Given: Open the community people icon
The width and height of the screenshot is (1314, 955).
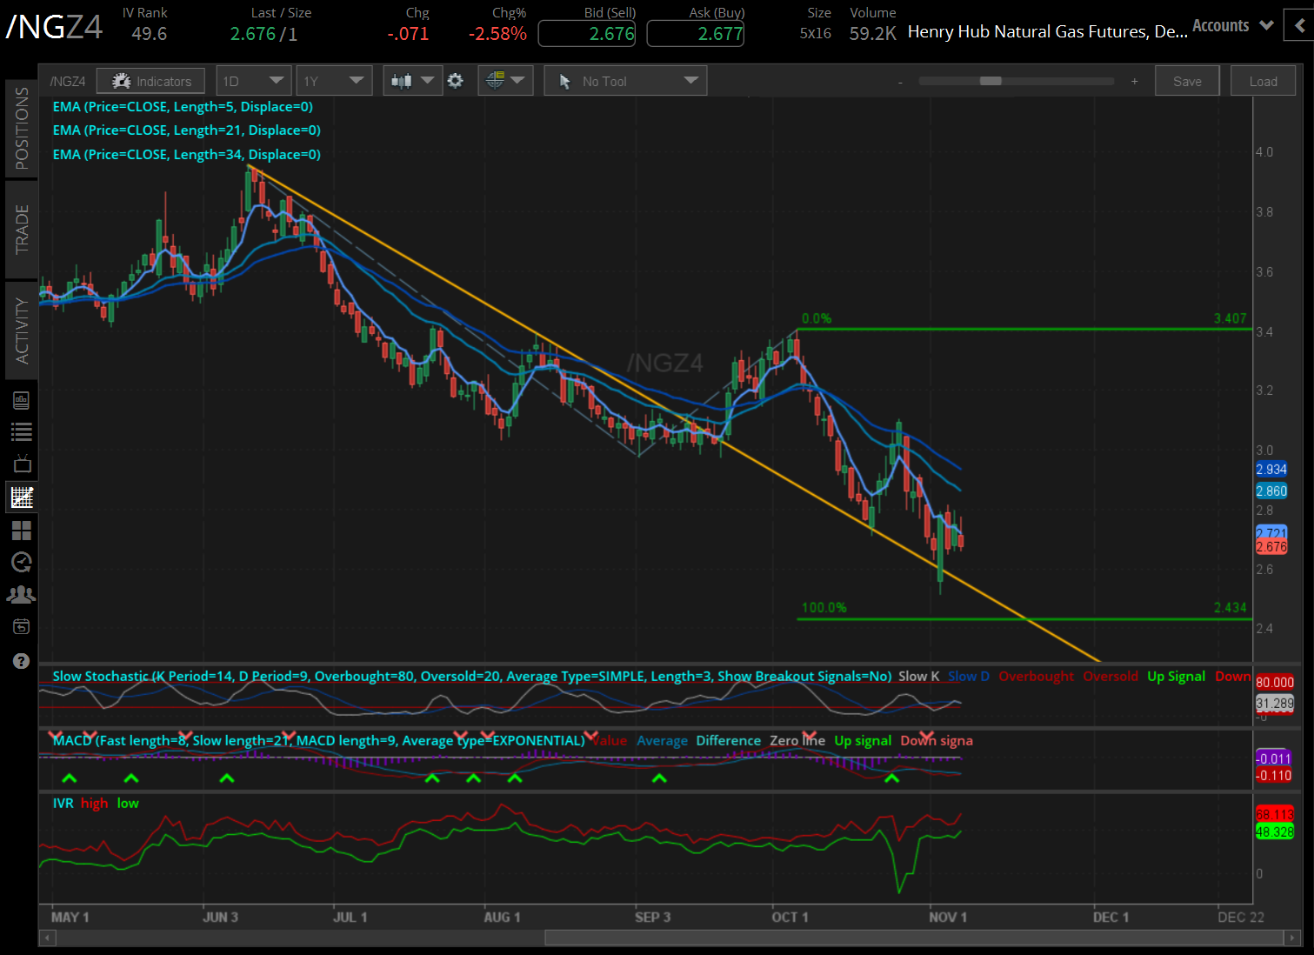Looking at the screenshot, I should [x=22, y=595].
